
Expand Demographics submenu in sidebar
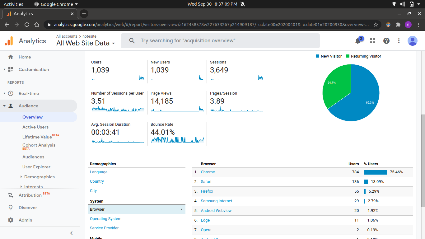point(21,177)
